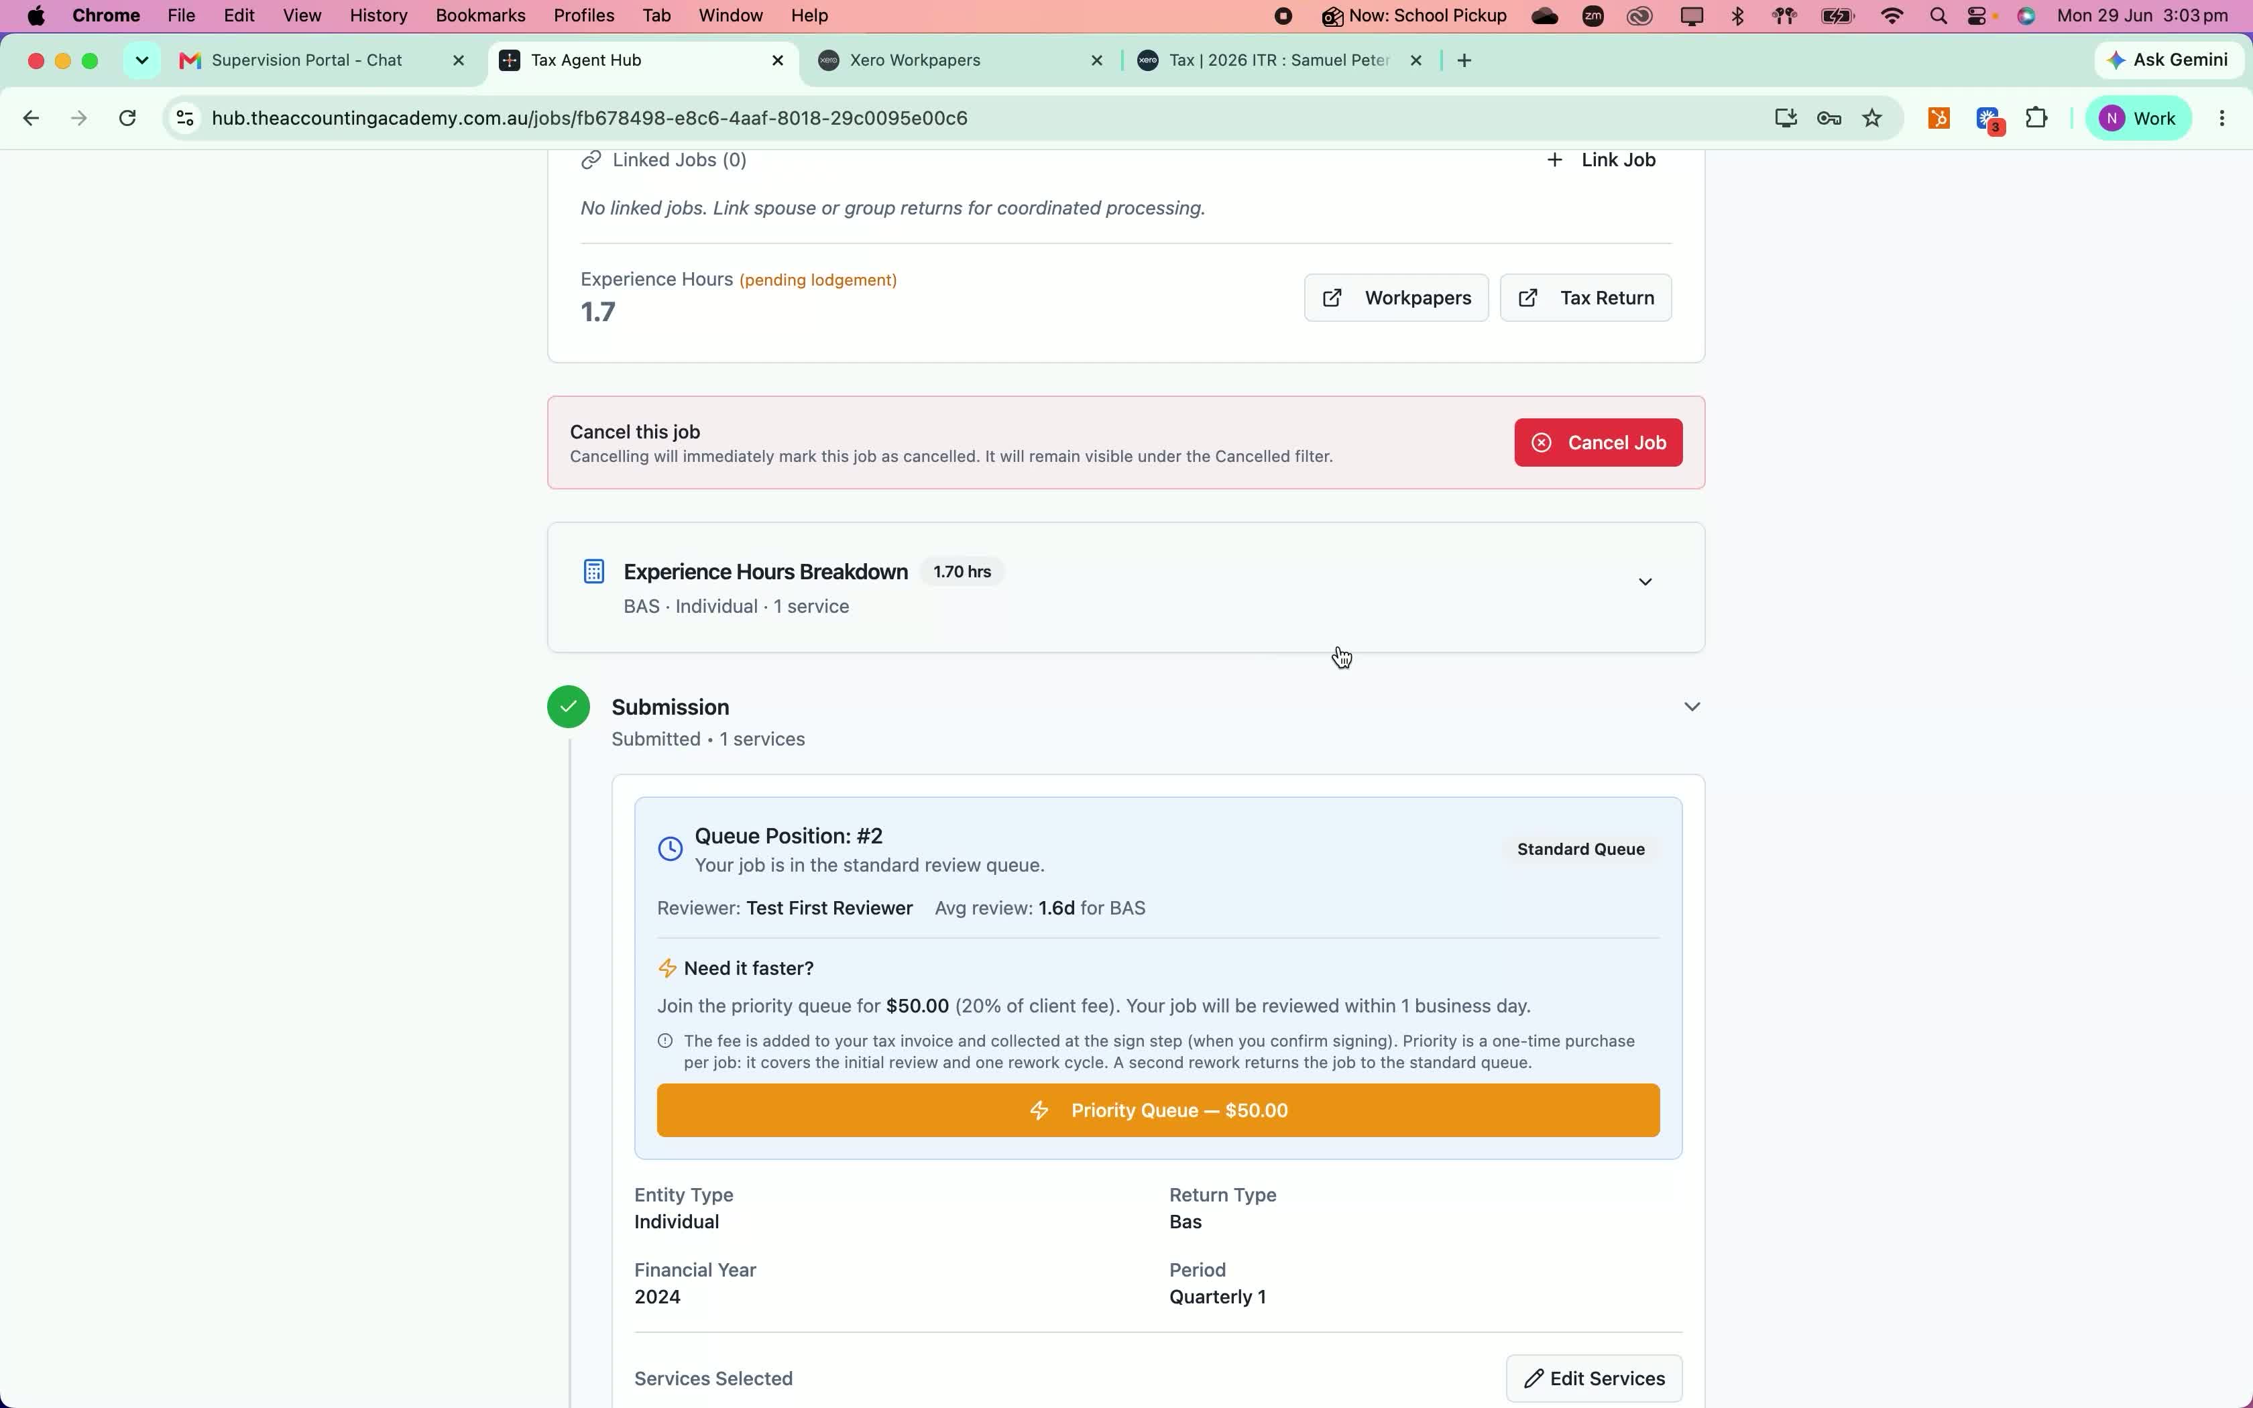Expand Experience Hours Breakdown section
The height and width of the screenshot is (1408, 2253).
click(1645, 582)
